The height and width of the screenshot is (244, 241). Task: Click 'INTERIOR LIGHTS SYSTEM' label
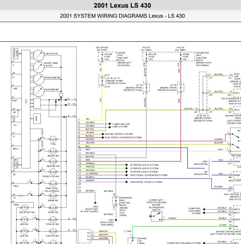tap(144, 172)
